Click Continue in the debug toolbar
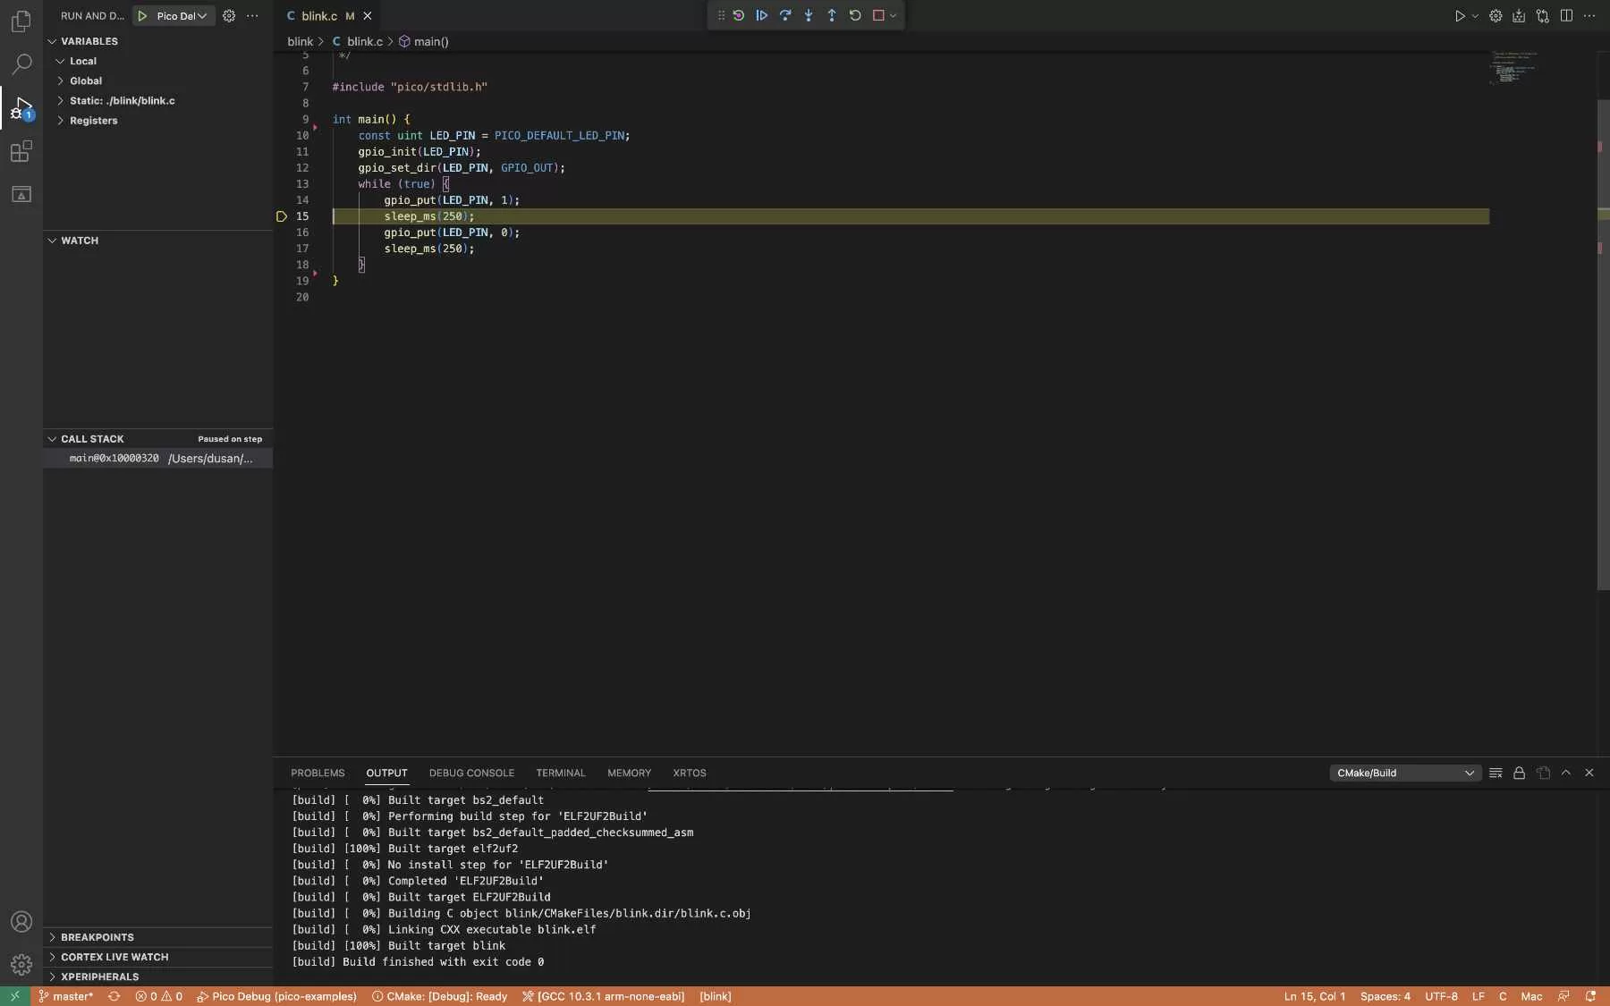Image resolution: width=1610 pixels, height=1006 pixels. [761, 15]
